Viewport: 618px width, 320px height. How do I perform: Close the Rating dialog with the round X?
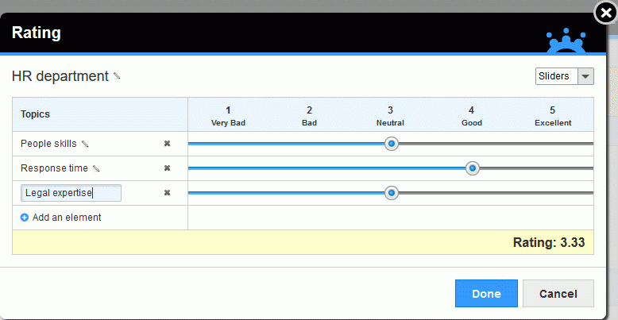(606, 13)
